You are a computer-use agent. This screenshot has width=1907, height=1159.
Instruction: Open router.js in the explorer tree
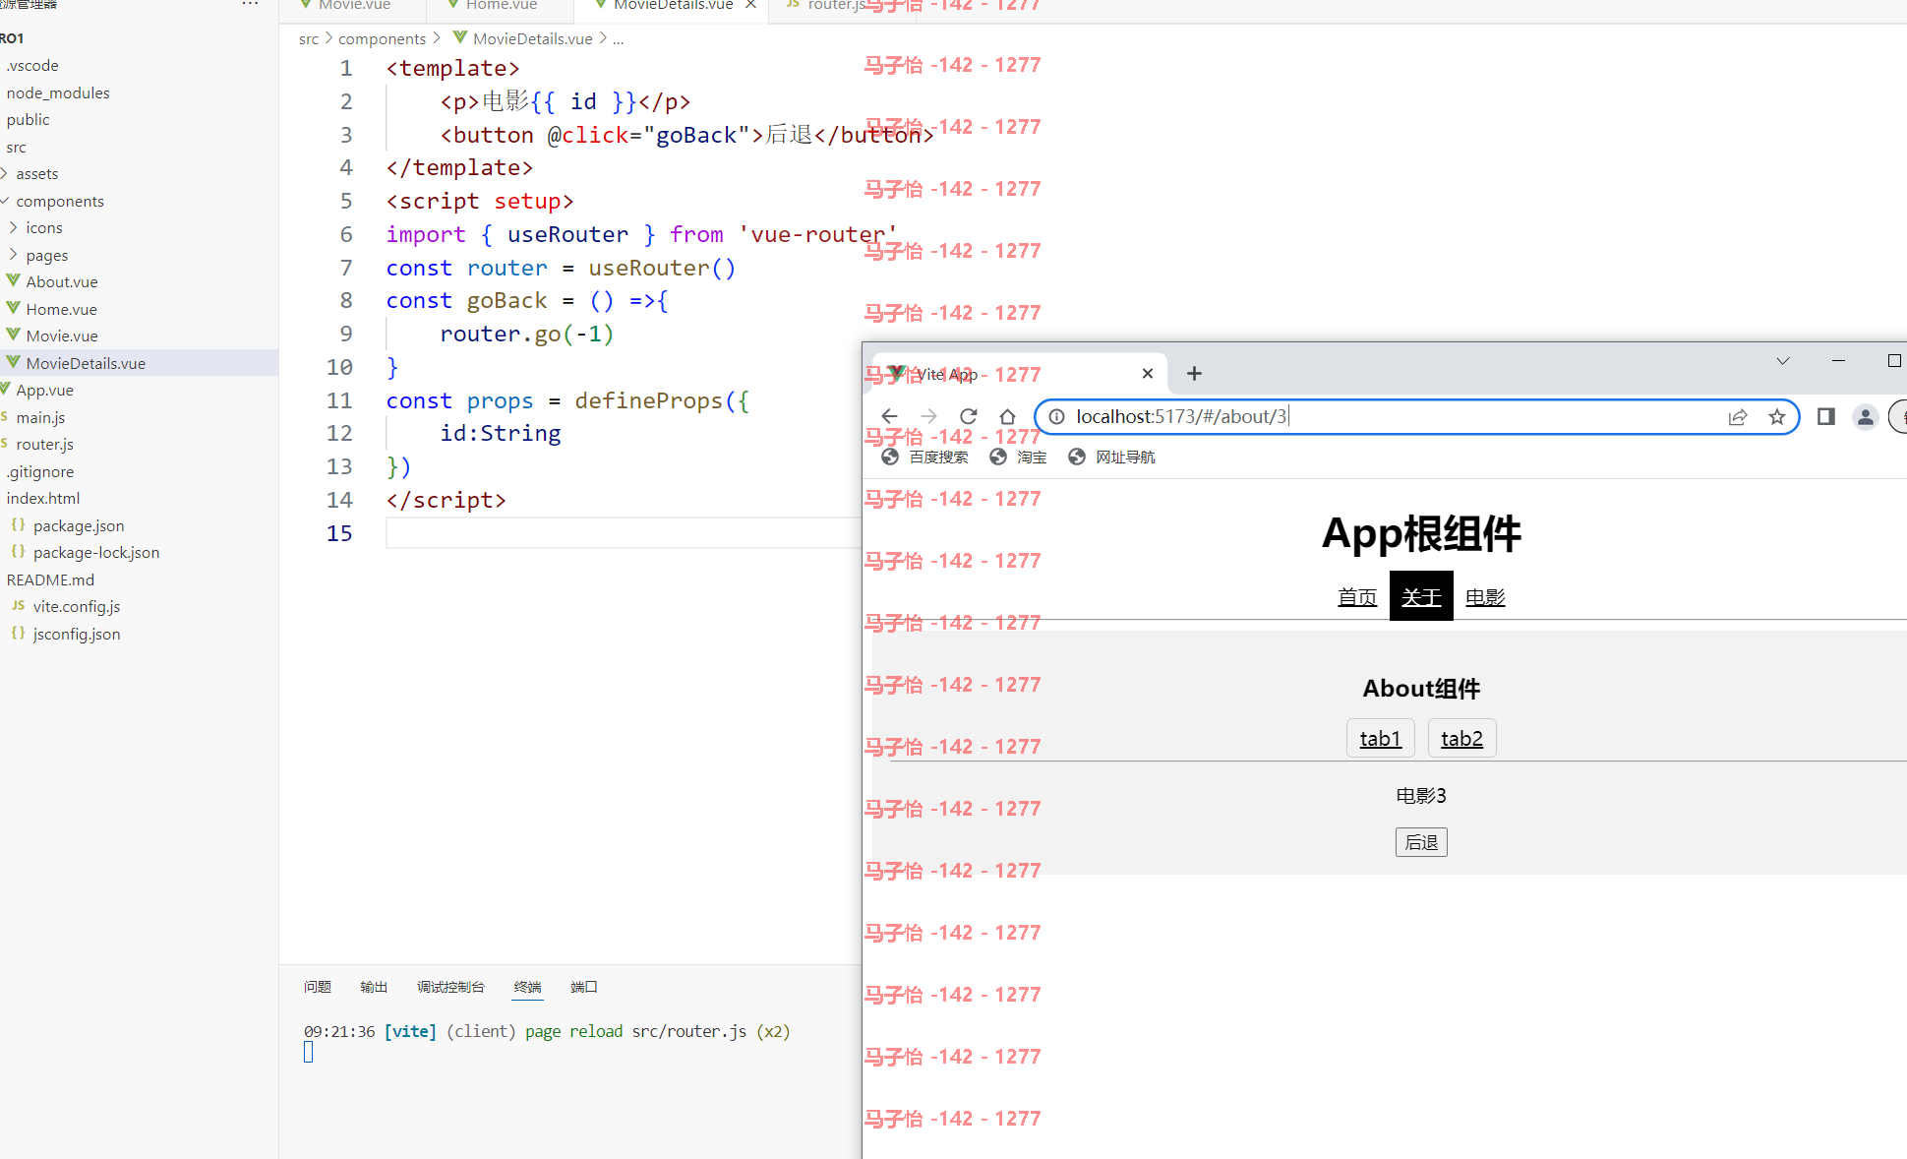44,444
